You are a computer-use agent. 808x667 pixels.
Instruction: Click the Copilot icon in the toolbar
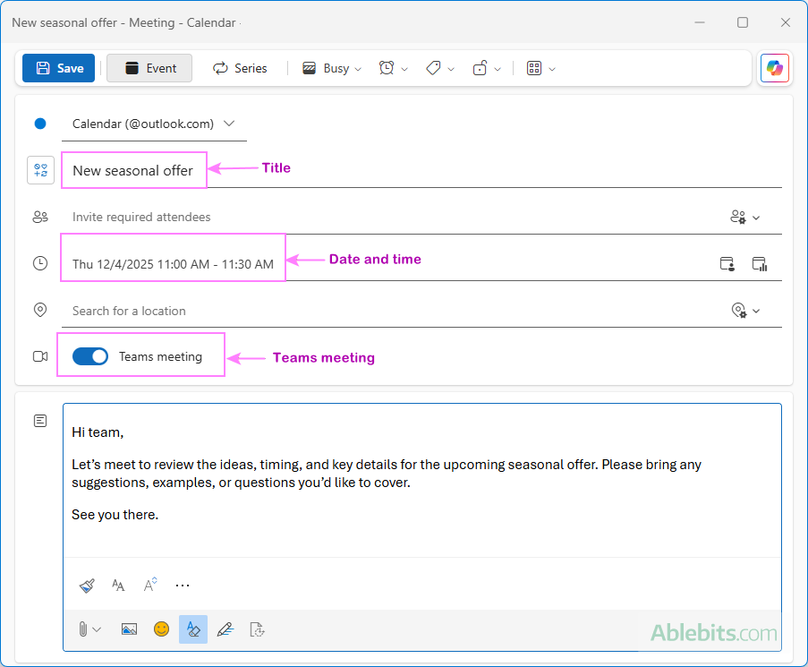pyautogui.click(x=774, y=68)
